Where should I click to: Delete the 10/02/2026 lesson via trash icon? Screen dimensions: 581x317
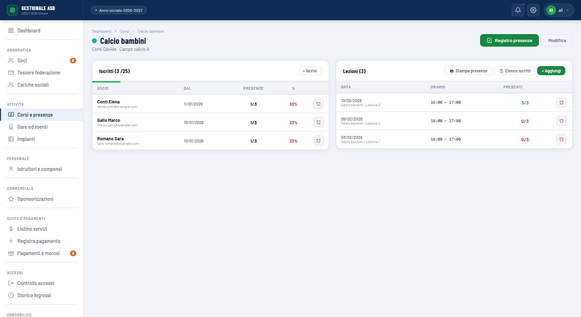pyautogui.click(x=562, y=102)
